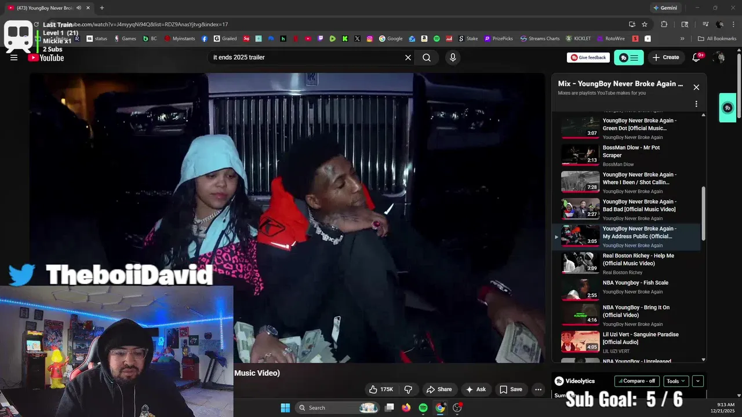Open new browser tab
This screenshot has width=742, height=417.
click(x=102, y=8)
